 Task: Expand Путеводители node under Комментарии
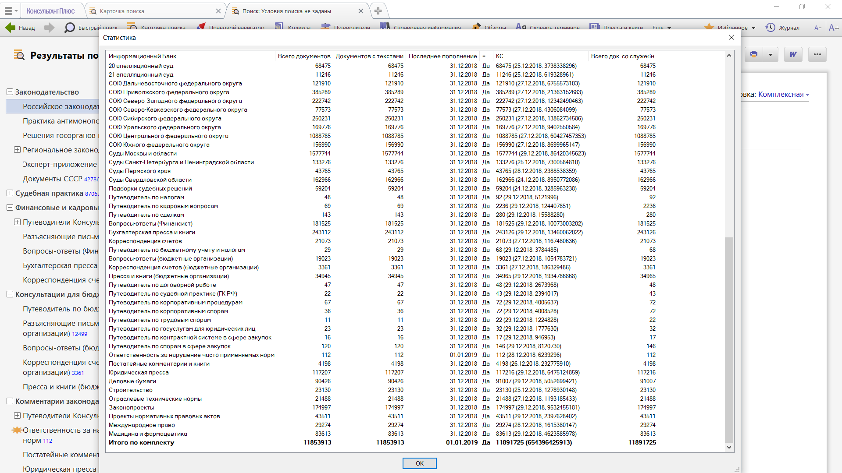(x=17, y=415)
